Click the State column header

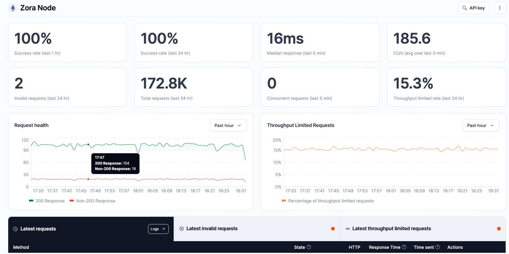[299, 247]
